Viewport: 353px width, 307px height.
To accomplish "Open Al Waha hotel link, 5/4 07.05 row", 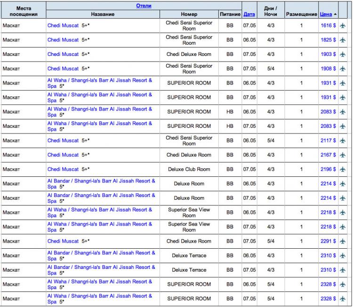I will point(100,299).
